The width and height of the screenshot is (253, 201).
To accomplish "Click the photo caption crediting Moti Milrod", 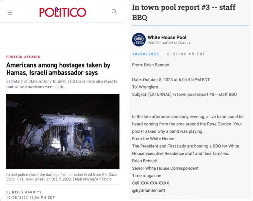I will click(x=62, y=177).
